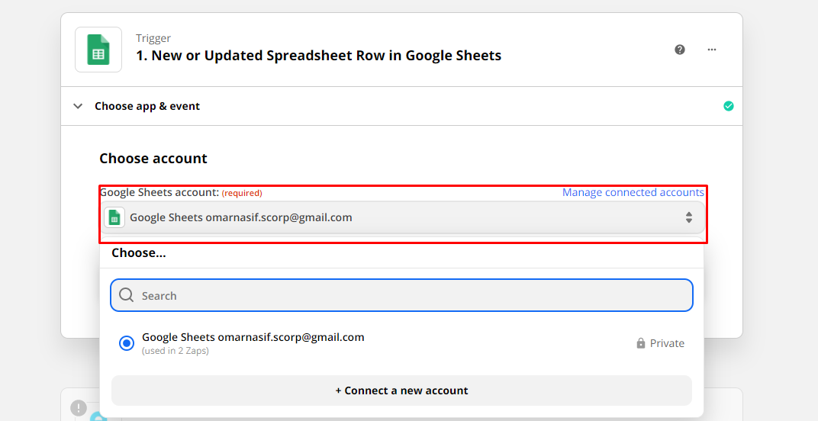Click the Private lock icon
The height and width of the screenshot is (421, 818).
click(641, 343)
